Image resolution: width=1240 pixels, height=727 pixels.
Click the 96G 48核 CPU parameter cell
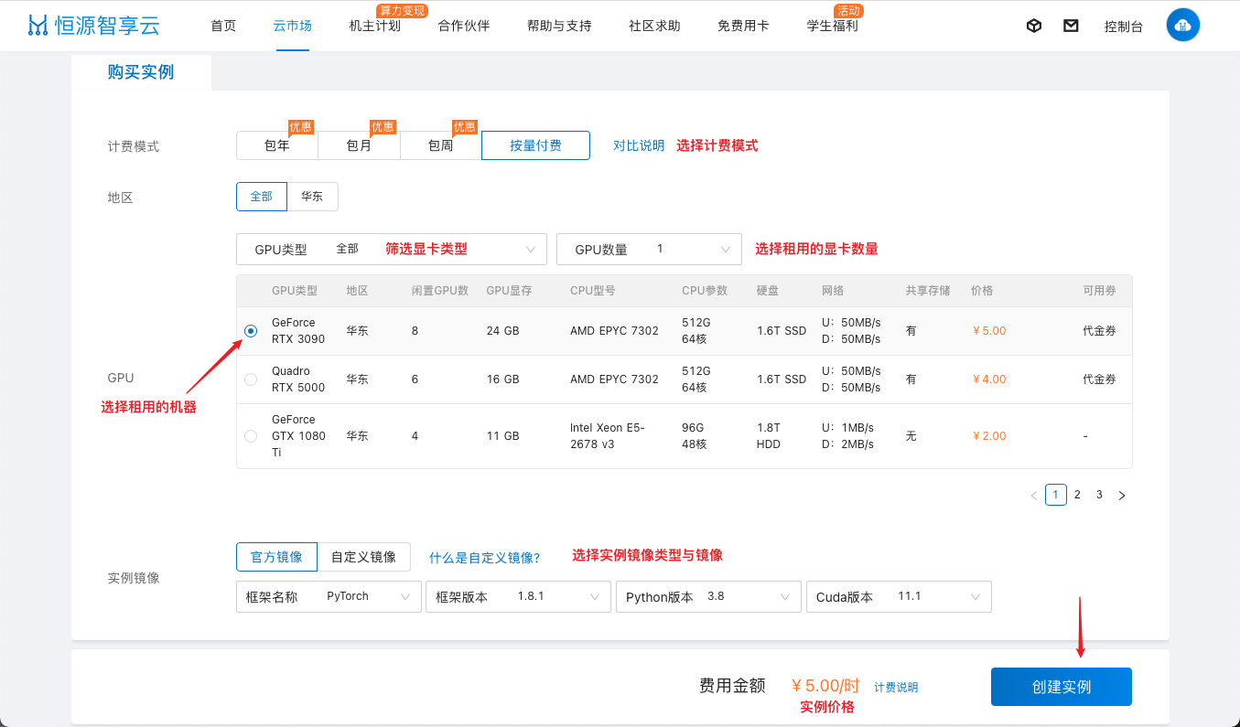tap(695, 436)
